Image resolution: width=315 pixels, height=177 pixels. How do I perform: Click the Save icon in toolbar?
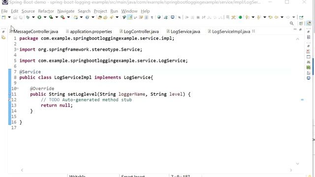[15, 18]
